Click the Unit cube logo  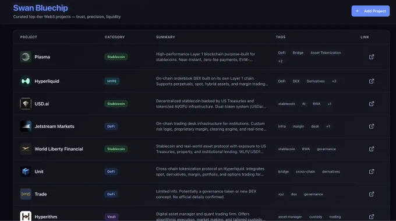26,171
